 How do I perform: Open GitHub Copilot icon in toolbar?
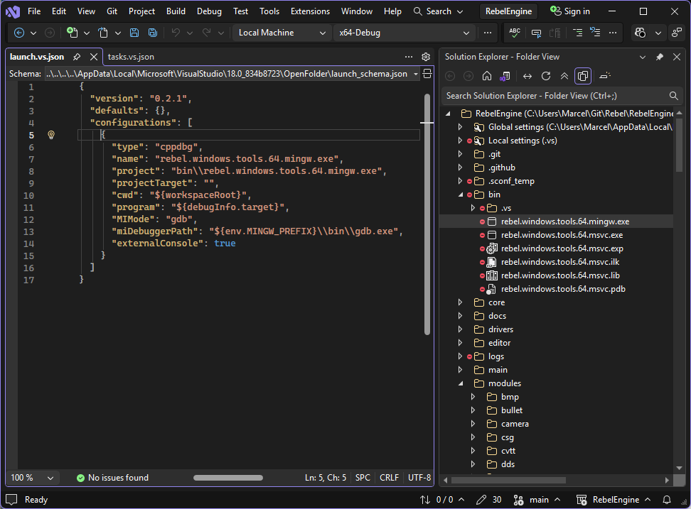pos(641,33)
